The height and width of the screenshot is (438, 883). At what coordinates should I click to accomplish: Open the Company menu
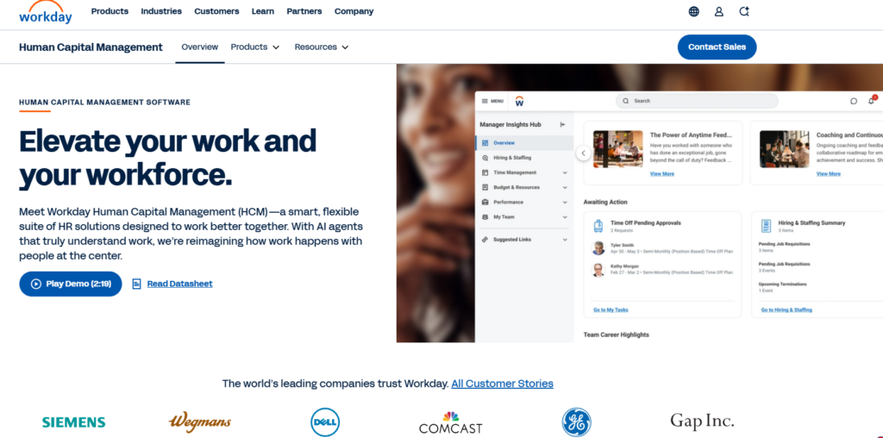coord(354,11)
